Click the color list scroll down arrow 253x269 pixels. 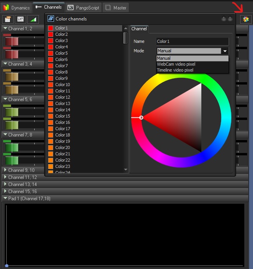[126, 169]
